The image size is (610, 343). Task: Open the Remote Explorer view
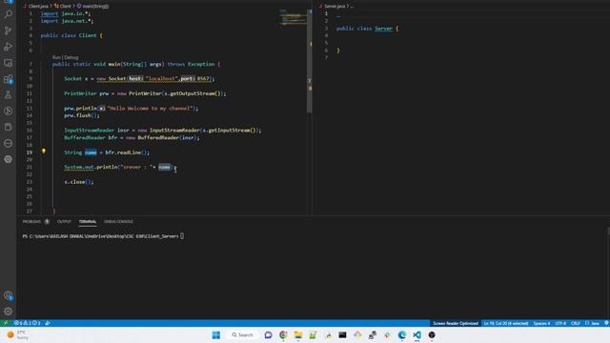coord(8,63)
